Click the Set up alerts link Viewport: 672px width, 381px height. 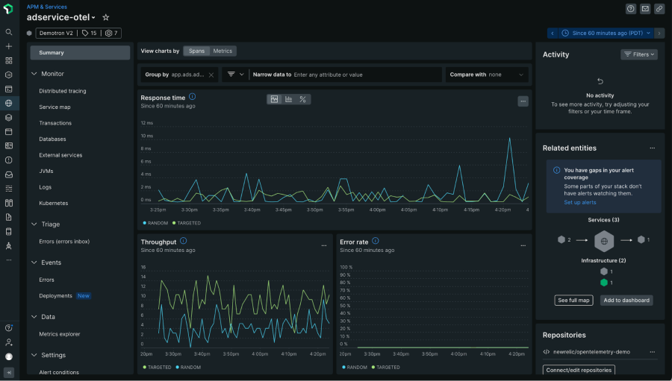click(x=580, y=203)
